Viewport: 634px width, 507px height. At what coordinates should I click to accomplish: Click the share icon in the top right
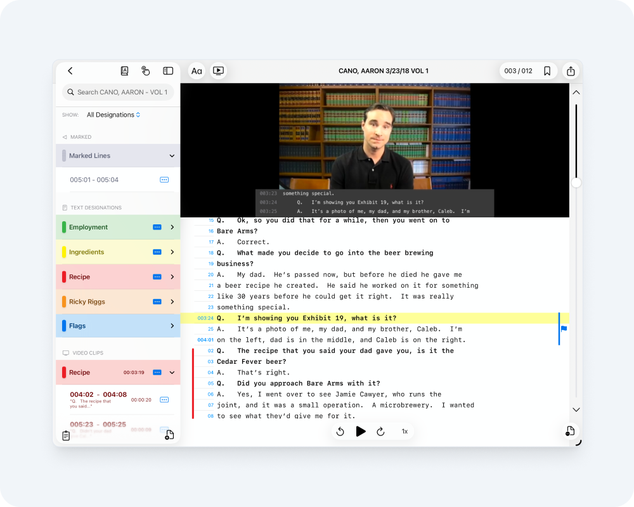tap(571, 71)
